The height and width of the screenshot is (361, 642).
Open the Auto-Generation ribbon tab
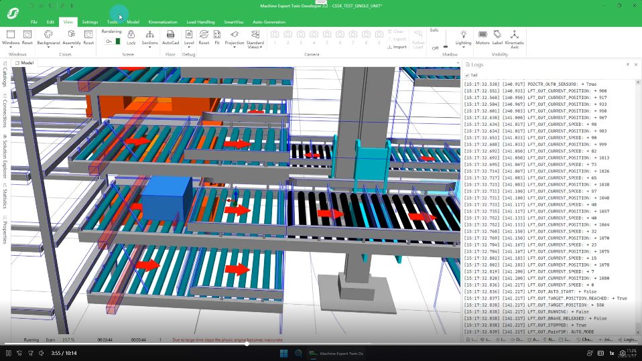point(269,21)
